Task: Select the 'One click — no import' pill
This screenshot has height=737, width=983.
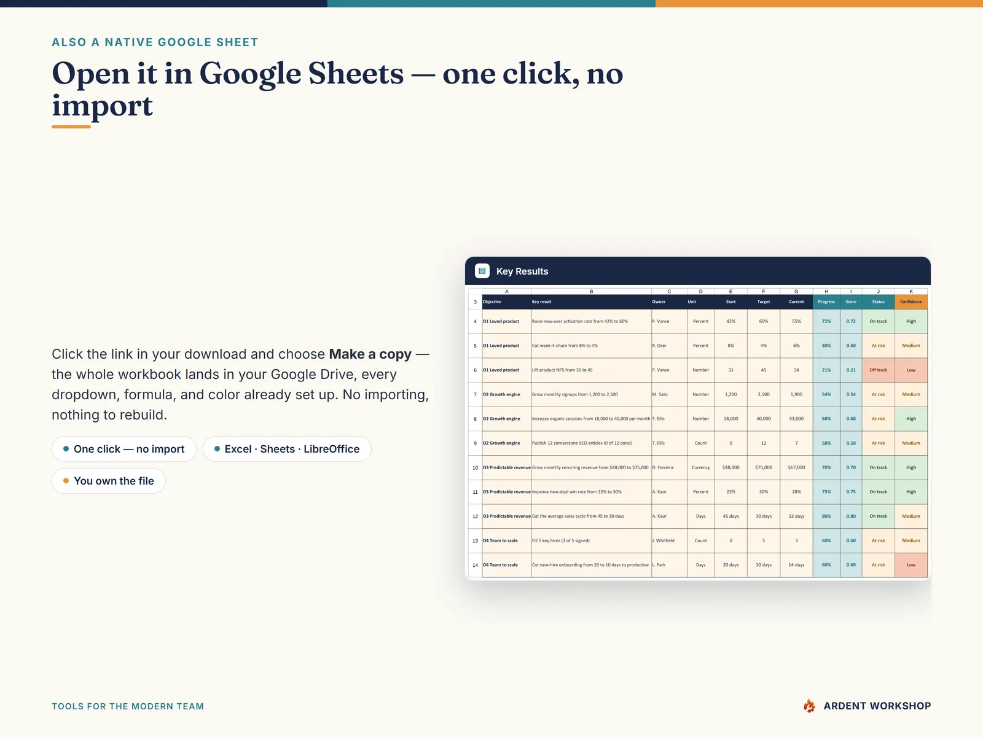Action: (x=123, y=449)
